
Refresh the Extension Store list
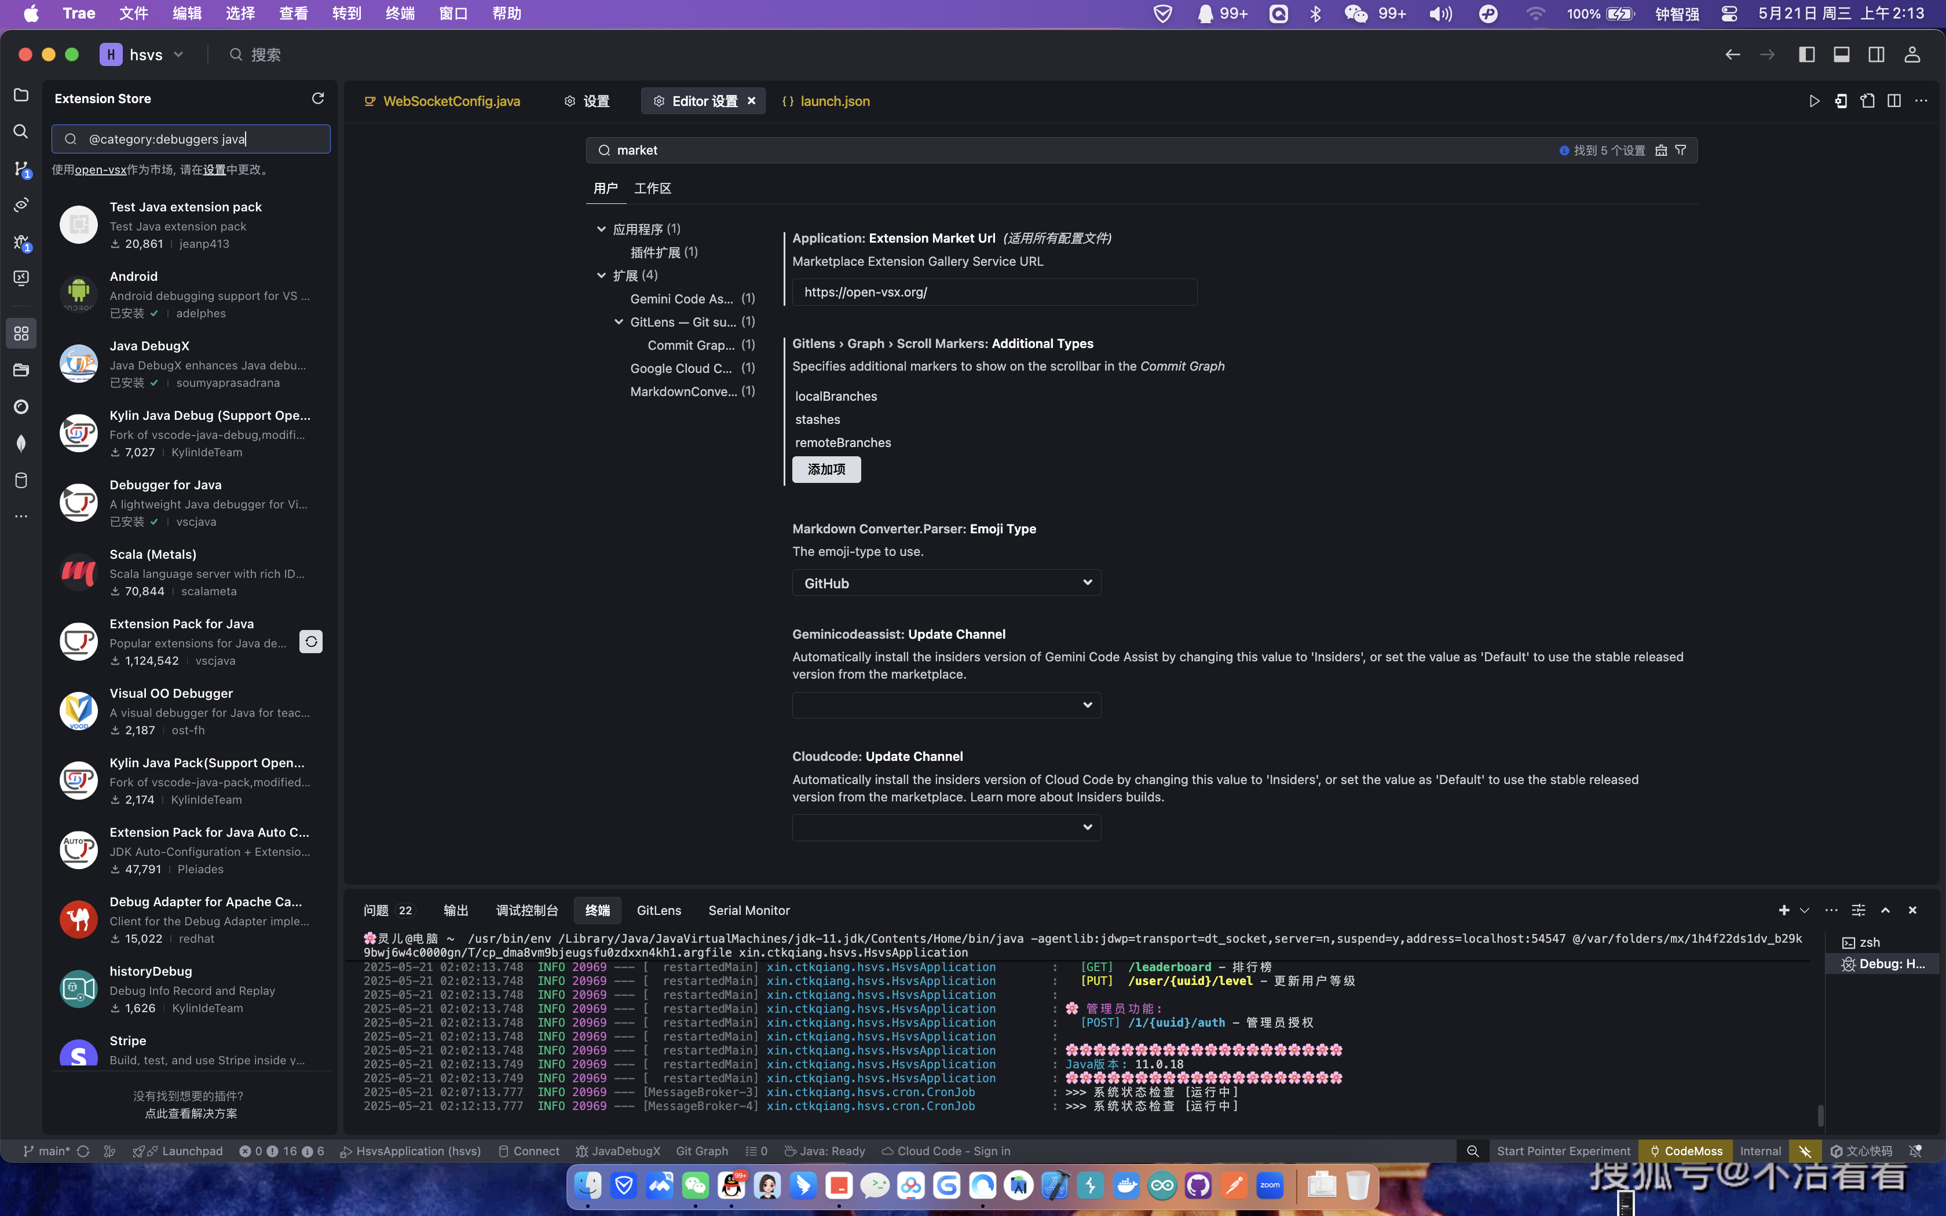tap(319, 97)
